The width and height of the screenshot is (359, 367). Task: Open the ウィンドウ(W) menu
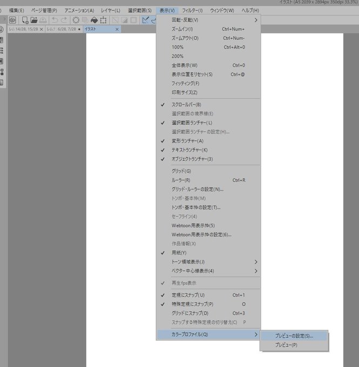pos(222,11)
